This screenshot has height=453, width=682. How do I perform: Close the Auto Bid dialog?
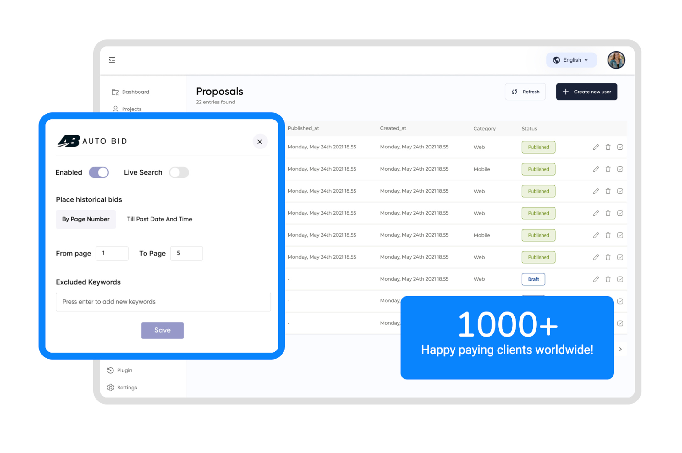pyautogui.click(x=260, y=142)
